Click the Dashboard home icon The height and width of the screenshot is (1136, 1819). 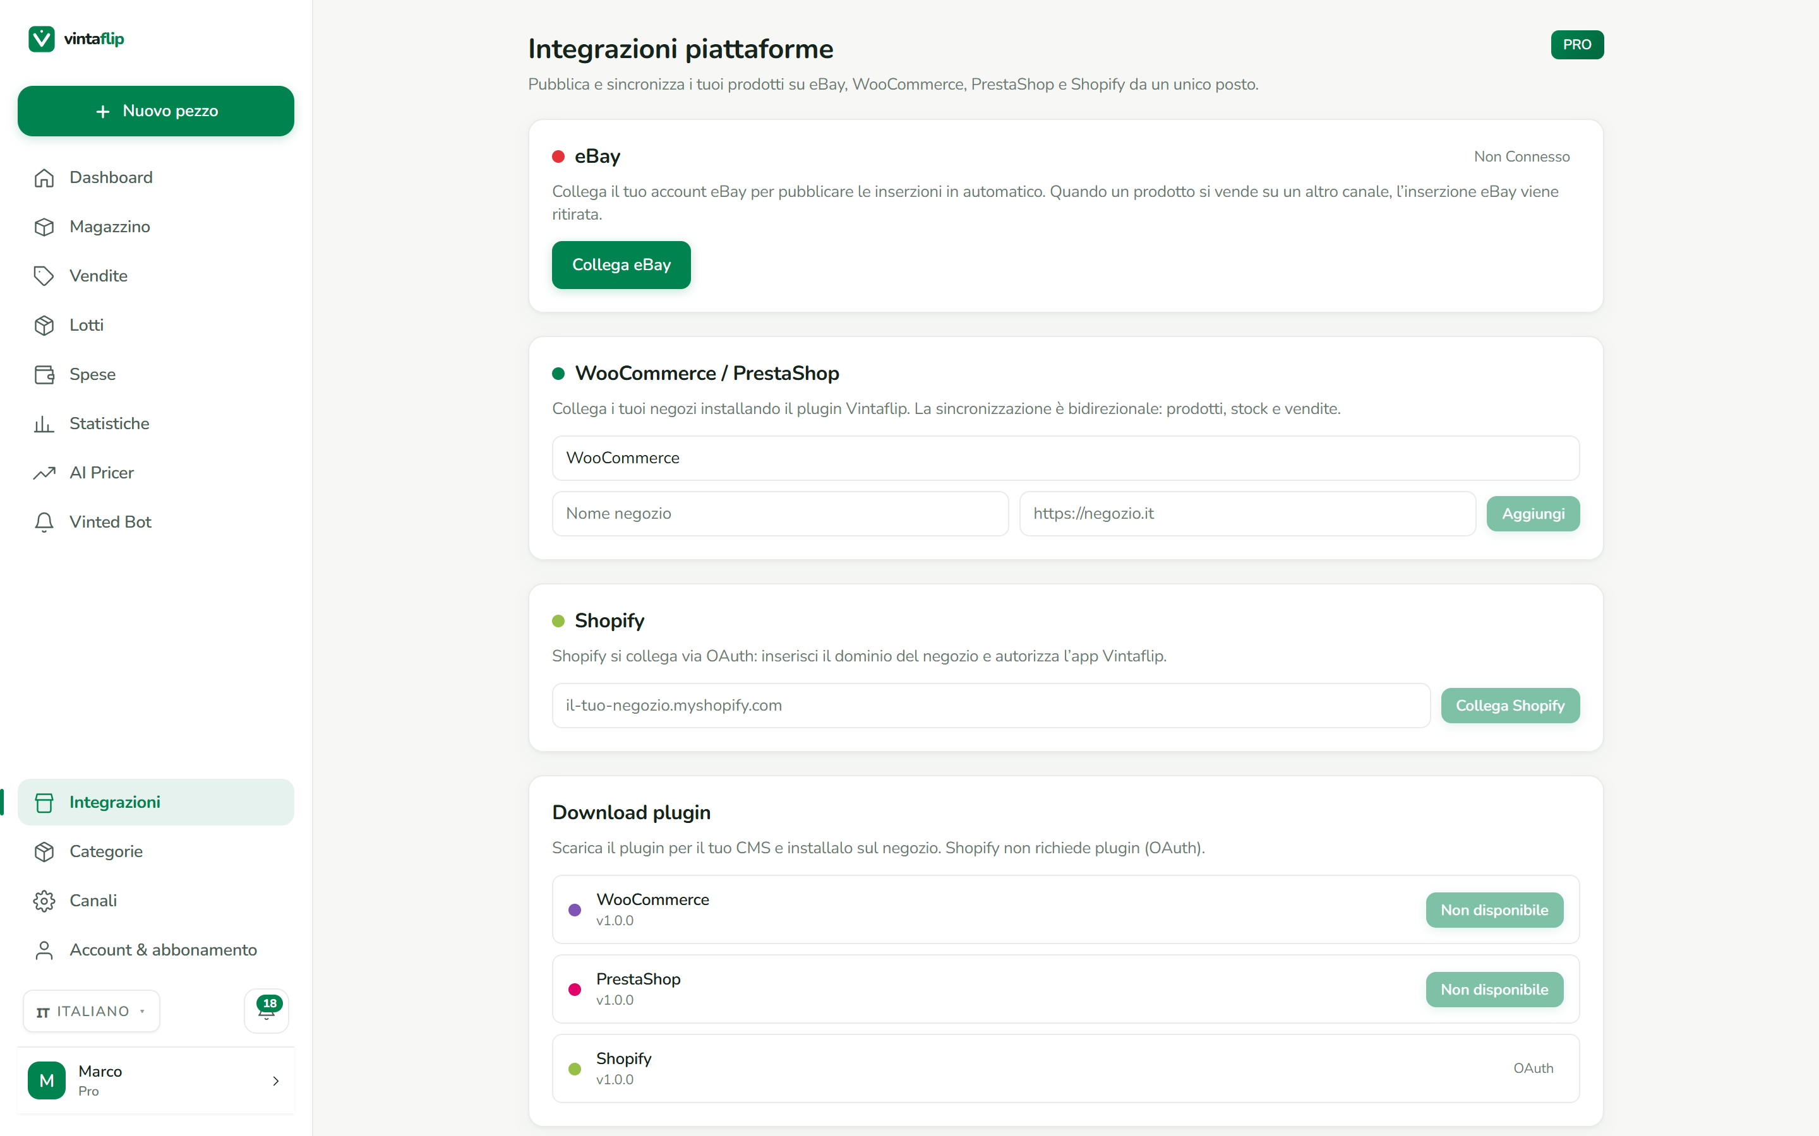pyautogui.click(x=44, y=177)
